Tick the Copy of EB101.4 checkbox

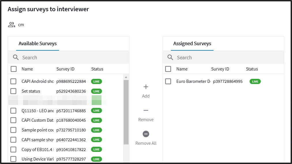coord(14,150)
